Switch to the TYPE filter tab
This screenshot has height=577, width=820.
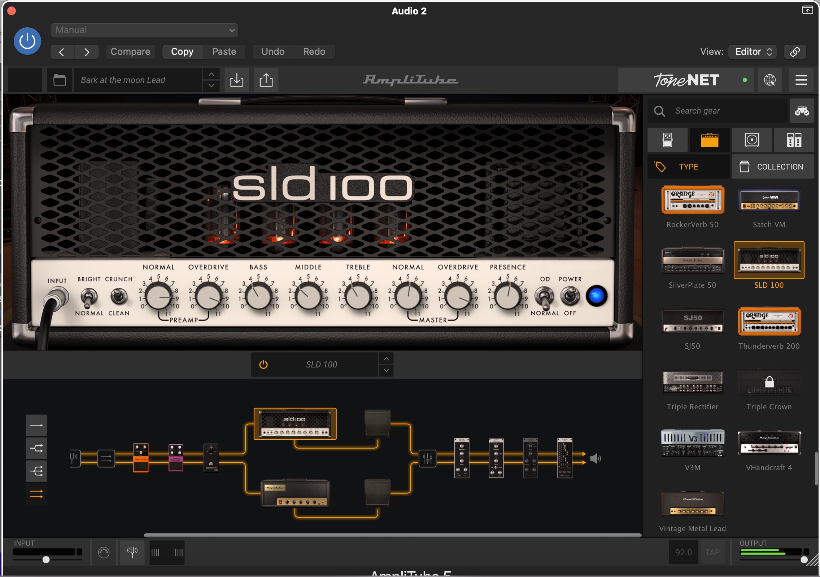(x=689, y=167)
